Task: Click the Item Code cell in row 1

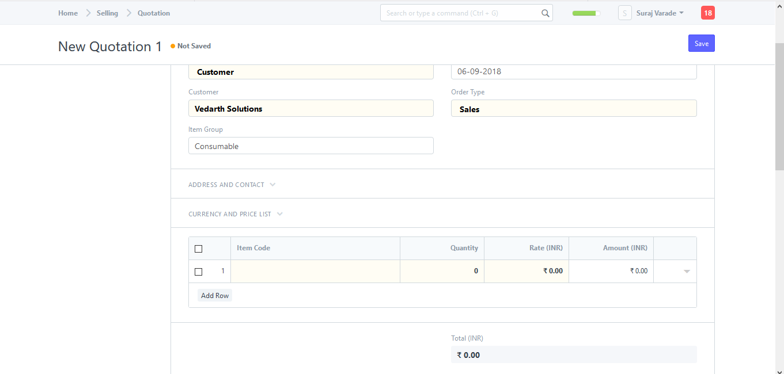Action: click(x=315, y=272)
